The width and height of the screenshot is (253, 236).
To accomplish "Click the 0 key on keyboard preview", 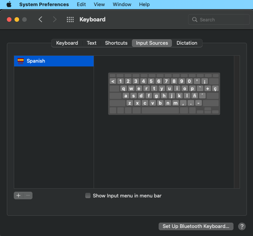I will [189, 81].
